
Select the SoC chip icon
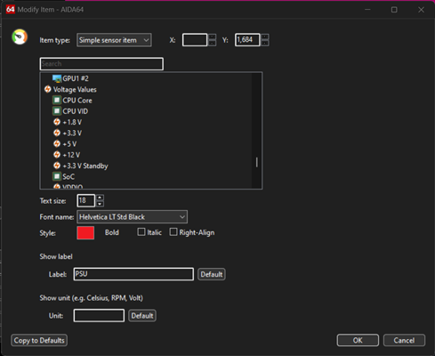click(57, 176)
